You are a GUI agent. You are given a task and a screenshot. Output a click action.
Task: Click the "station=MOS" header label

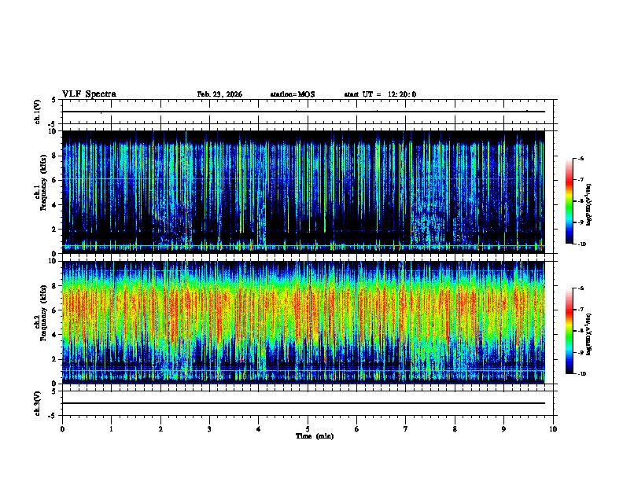pyautogui.click(x=293, y=94)
